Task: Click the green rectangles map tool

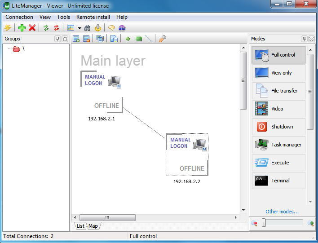Action: tap(139, 39)
